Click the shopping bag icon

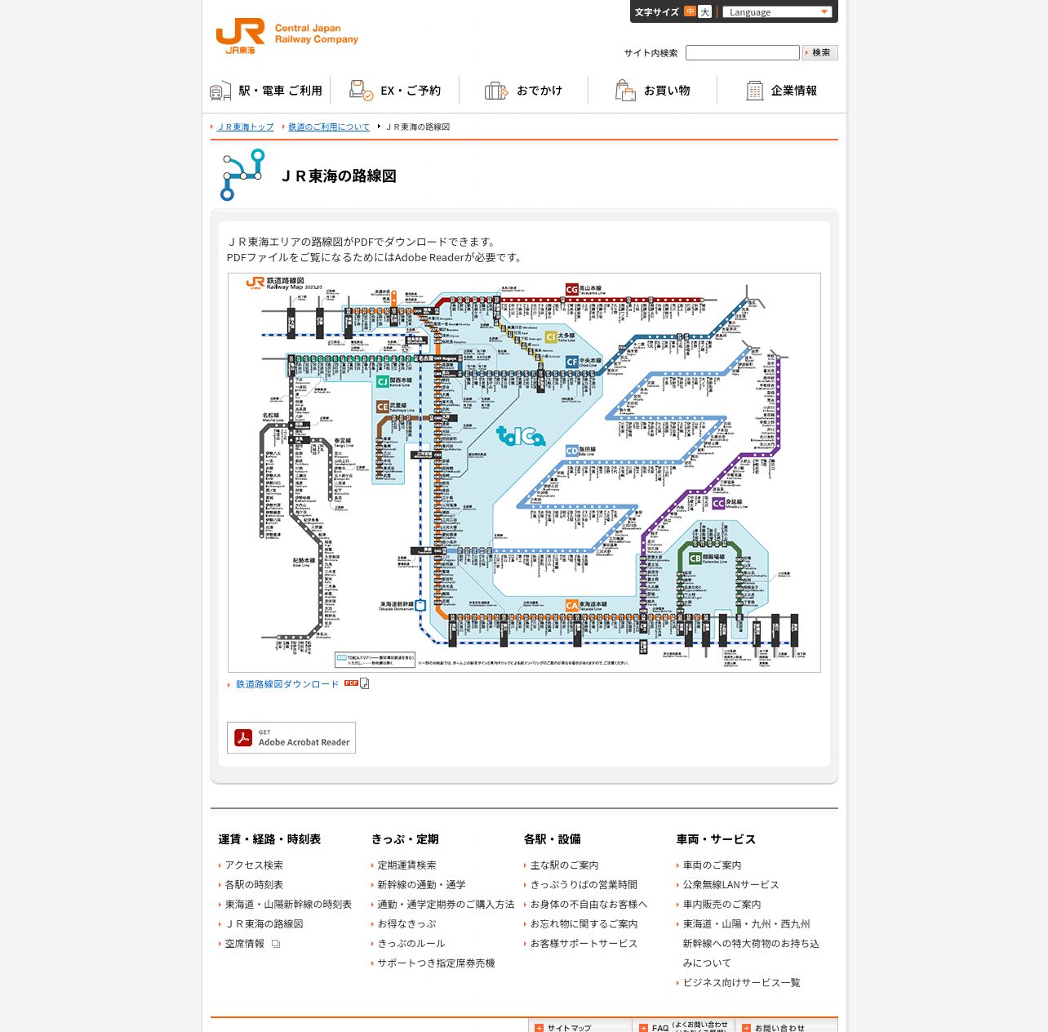tap(625, 91)
